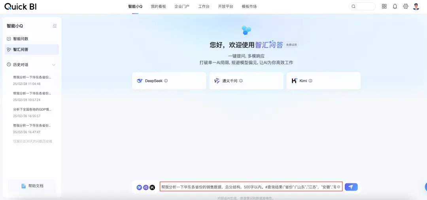Screen dimensions: 427x200
Task: Collapse the 智能小Q sidebar
Action: point(55,26)
